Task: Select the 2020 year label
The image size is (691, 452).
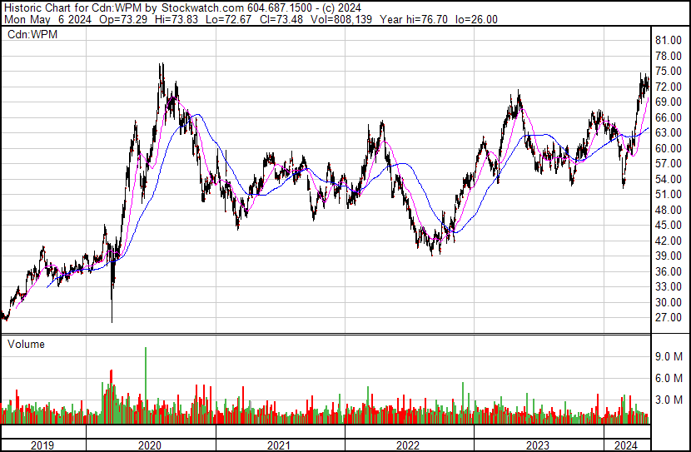Action: pyautogui.click(x=150, y=445)
